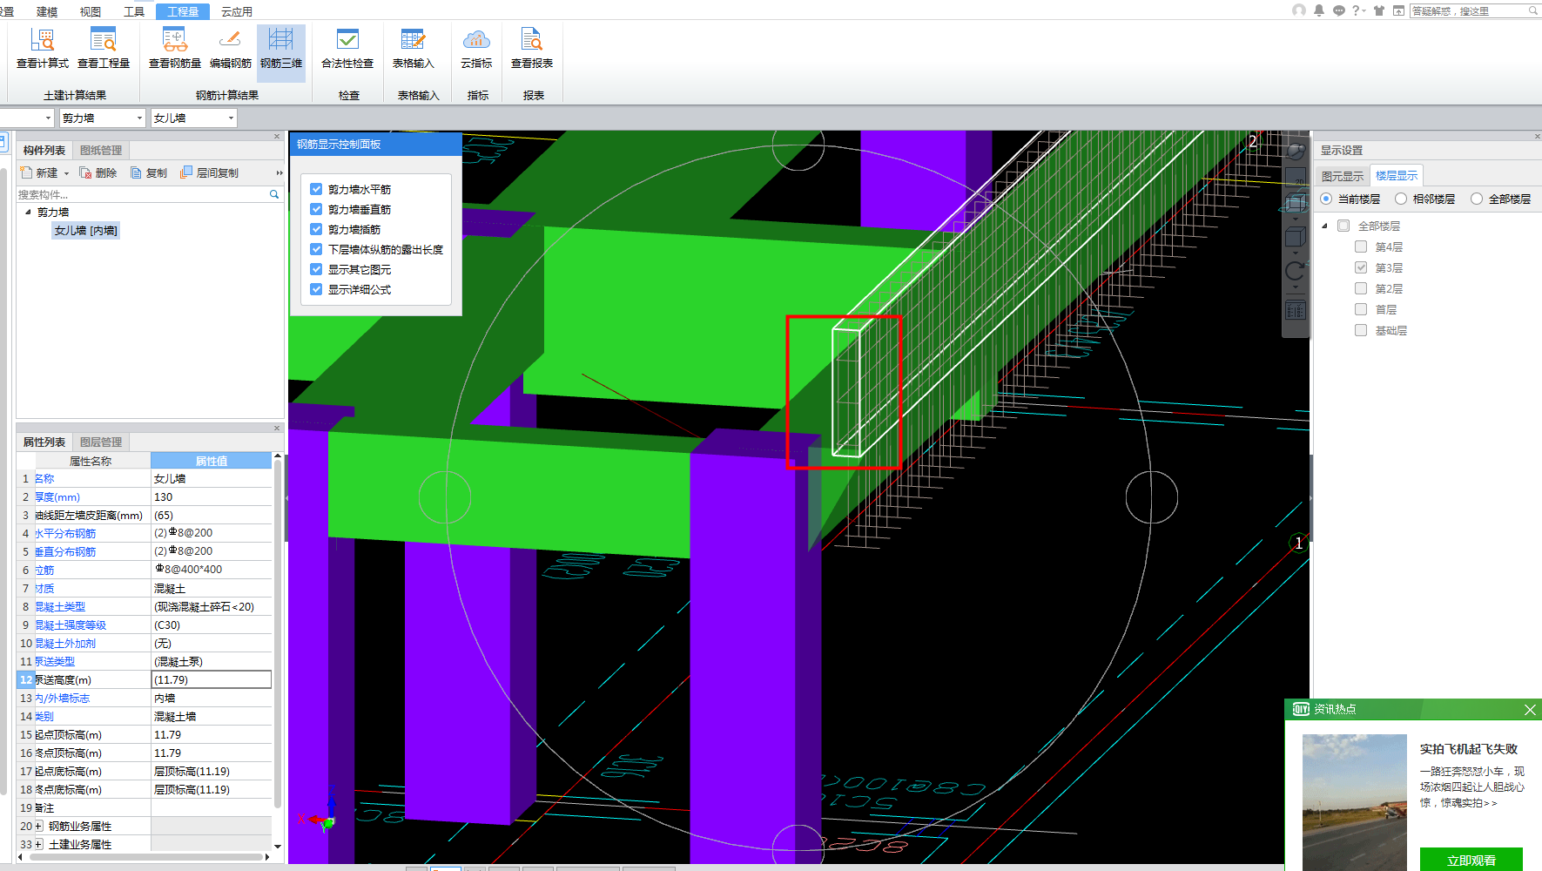1542x871 pixels.
Task: Click 层间复制 button
Action: tap(210, 173)
